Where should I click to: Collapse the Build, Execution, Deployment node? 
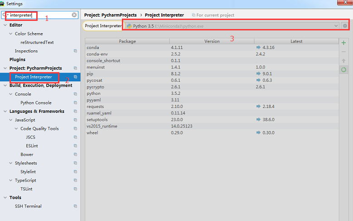pyautogui.click(x=5, y=85)
